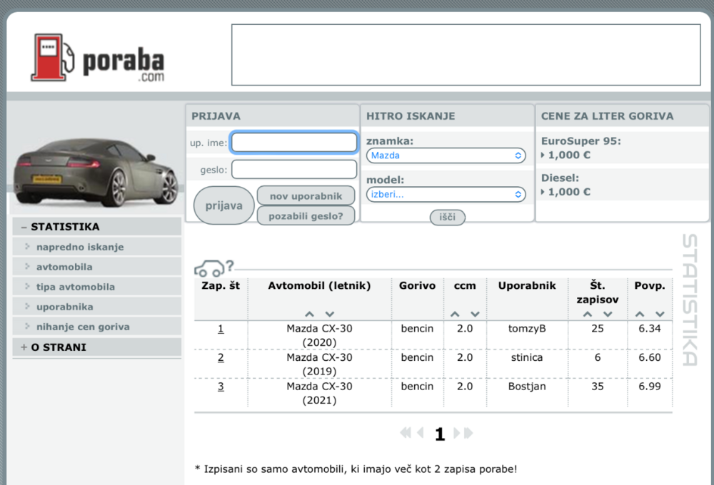
Task: Click the car question mark icon
Action: pyautogui.click(x=213, y=268)
